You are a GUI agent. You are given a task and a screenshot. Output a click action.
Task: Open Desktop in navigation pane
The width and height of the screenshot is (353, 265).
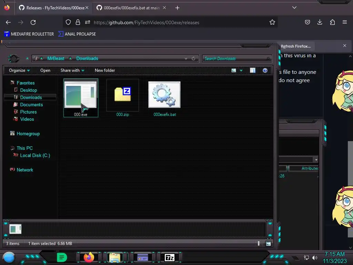pos(28,90)
